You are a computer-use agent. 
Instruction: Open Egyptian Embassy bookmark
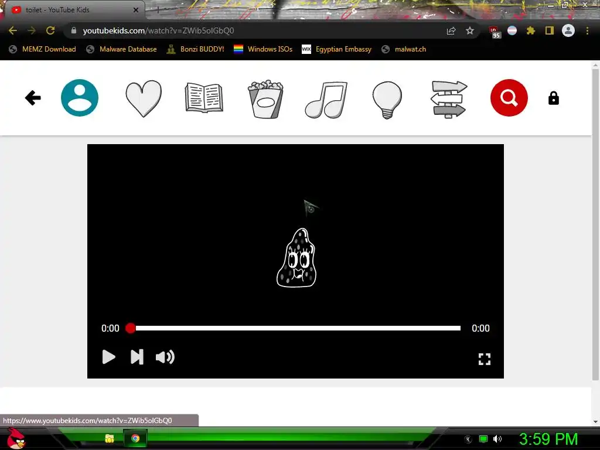pos(337,49)
